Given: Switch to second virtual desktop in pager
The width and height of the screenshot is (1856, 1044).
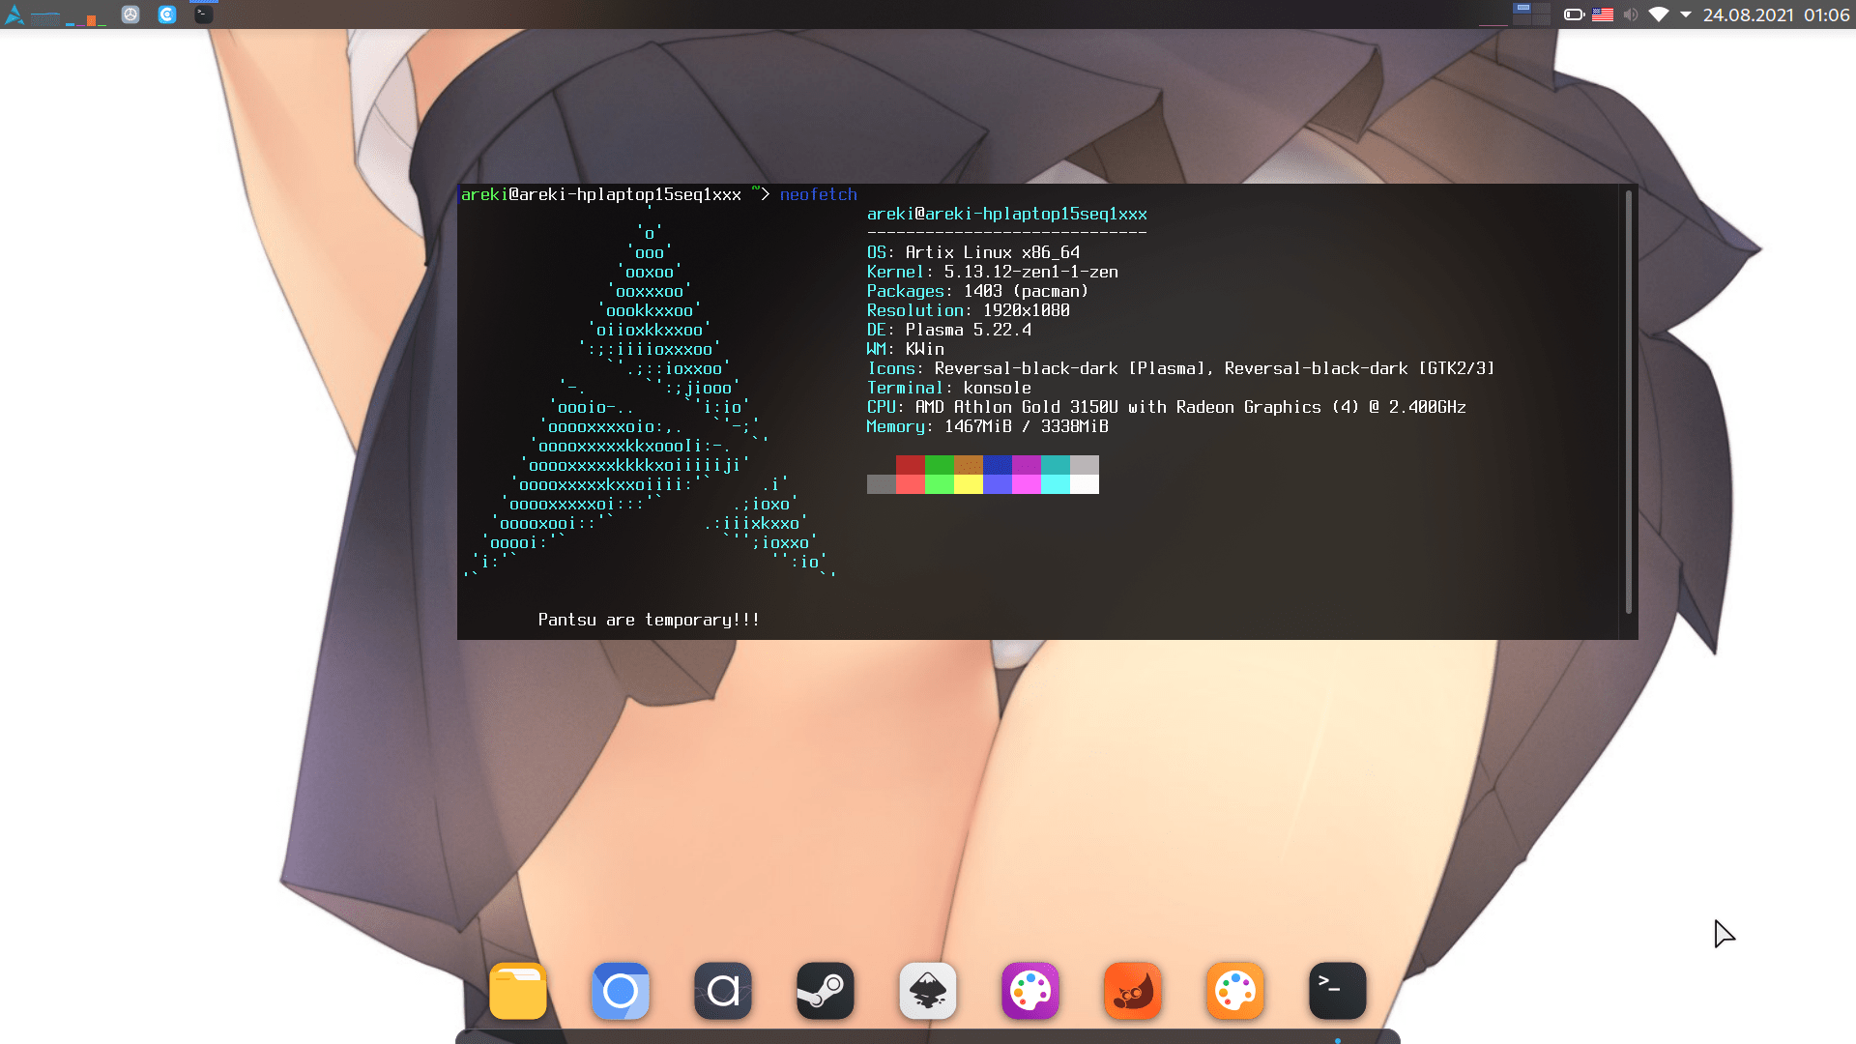Looking at the screenshot, I should 1542,9.
